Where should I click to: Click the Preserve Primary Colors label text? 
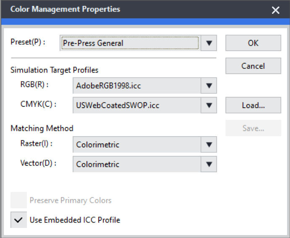(x=71, y=200)
